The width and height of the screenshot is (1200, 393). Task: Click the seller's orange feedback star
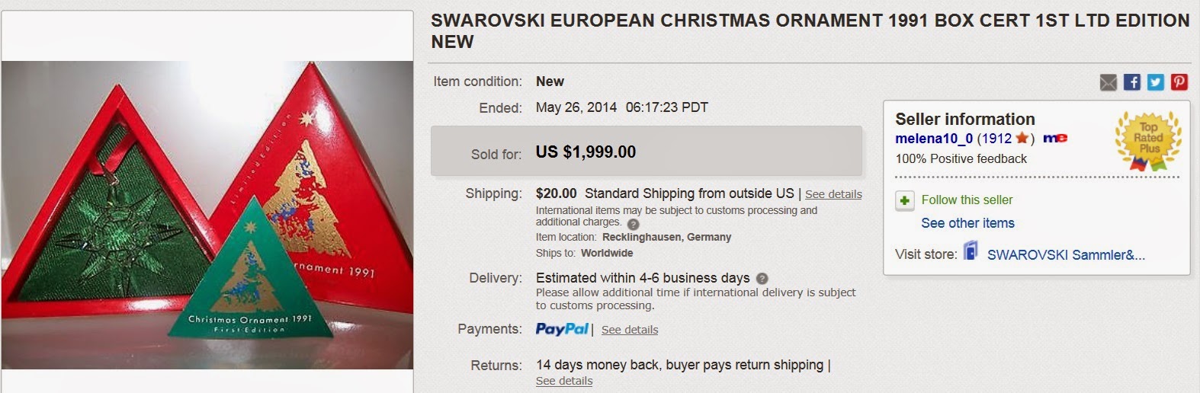[x=1022, y=138]
